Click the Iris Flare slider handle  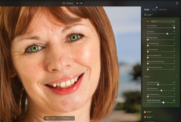click(x=167, y=34)
